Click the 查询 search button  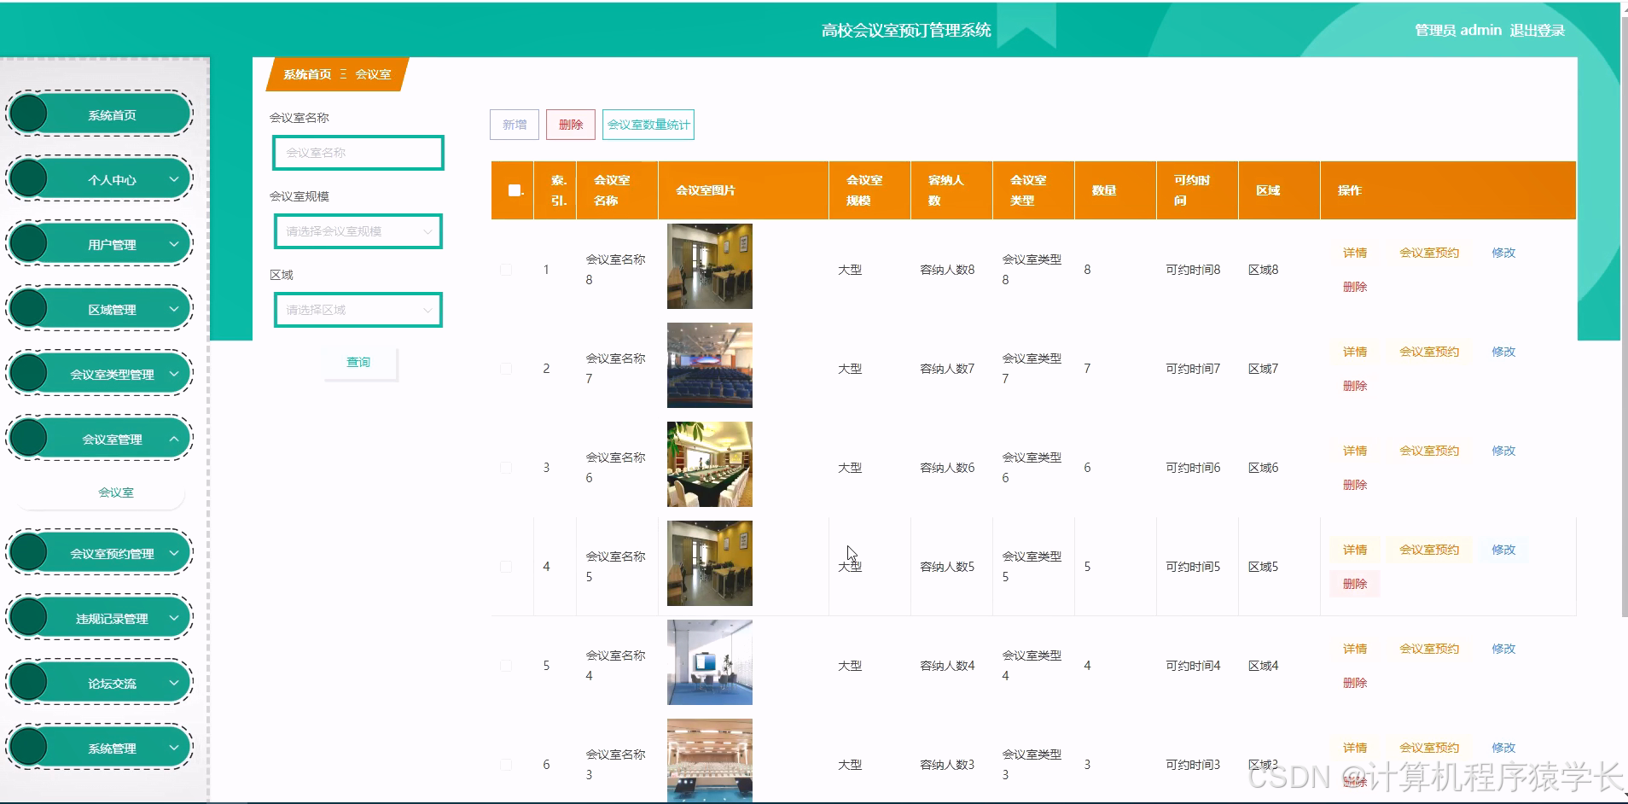(358, 362)
